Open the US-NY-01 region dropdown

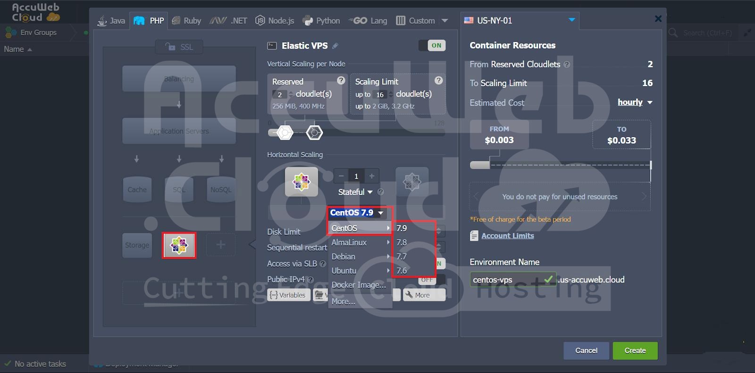(571, 20)
